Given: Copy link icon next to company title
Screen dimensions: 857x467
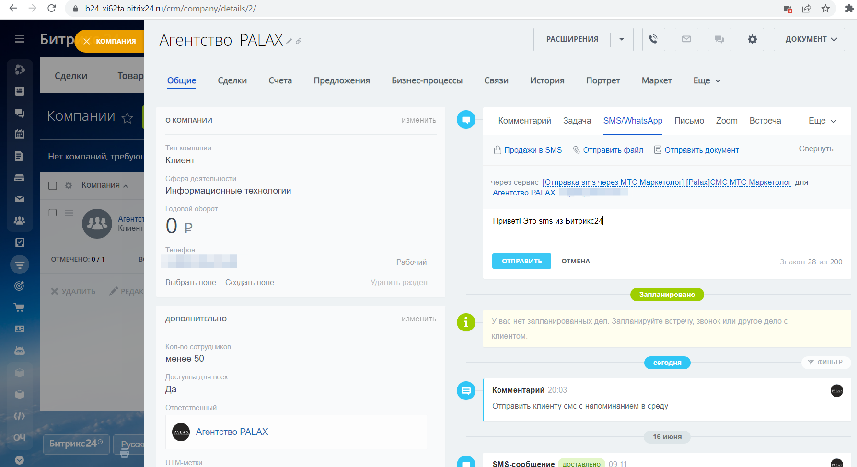Looking at the screenshot, I should point(299,42).
